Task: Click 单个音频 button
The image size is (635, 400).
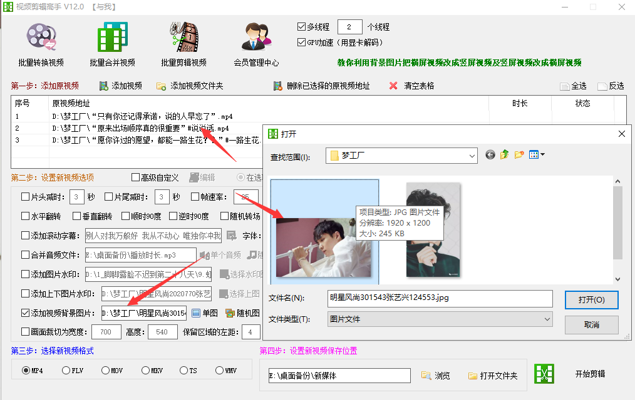Action: (220, 255)
